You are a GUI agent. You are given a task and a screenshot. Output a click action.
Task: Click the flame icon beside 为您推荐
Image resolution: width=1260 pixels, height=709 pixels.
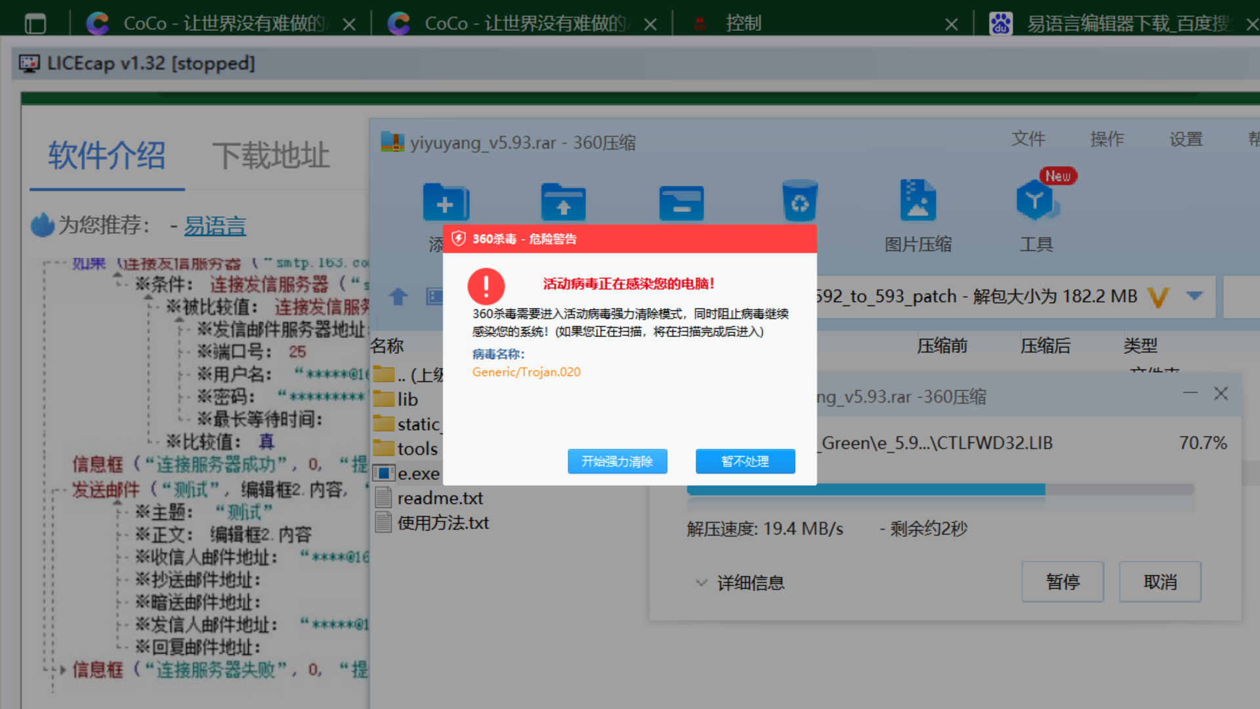pos(43,225)
